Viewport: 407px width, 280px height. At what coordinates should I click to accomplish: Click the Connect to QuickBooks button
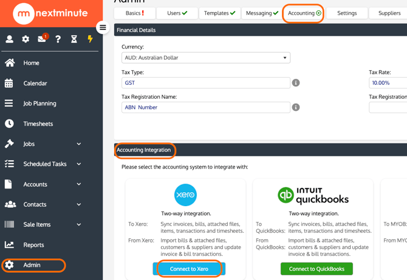point(316,268)
